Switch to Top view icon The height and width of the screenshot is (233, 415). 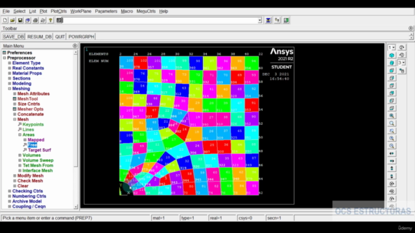tap(392, 85)
